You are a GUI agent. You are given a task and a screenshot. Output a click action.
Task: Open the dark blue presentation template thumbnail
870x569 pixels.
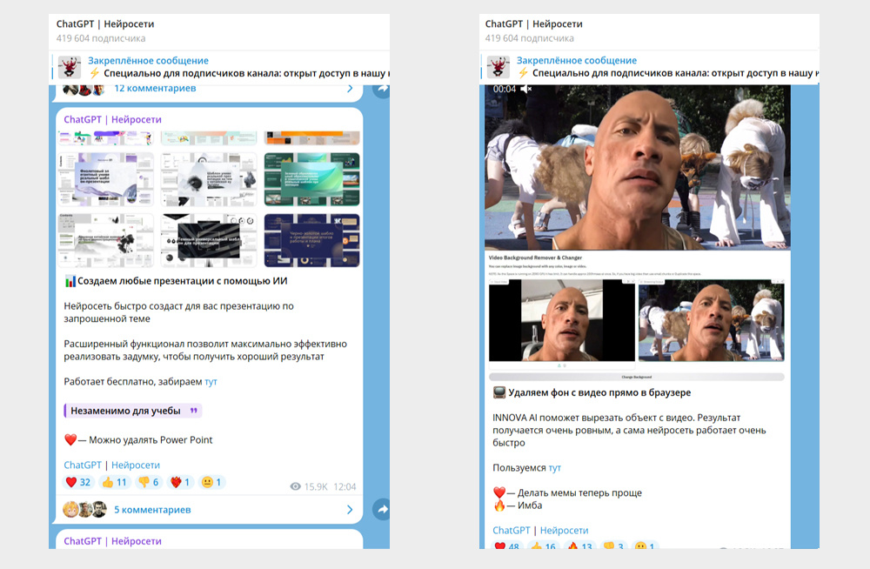pos(311,240)
